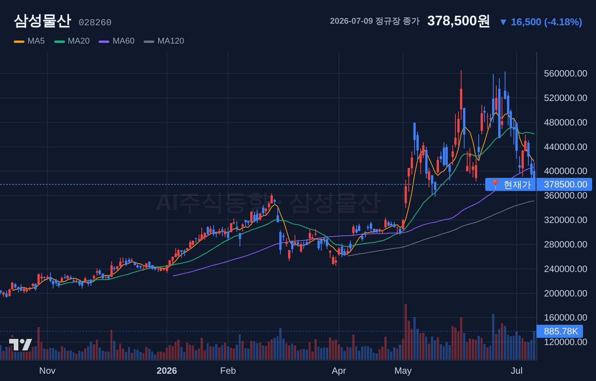The height and width of the screenshot is (381, 596).
Task: Select the Nov label on time axis
Action: tap(47, 371)
